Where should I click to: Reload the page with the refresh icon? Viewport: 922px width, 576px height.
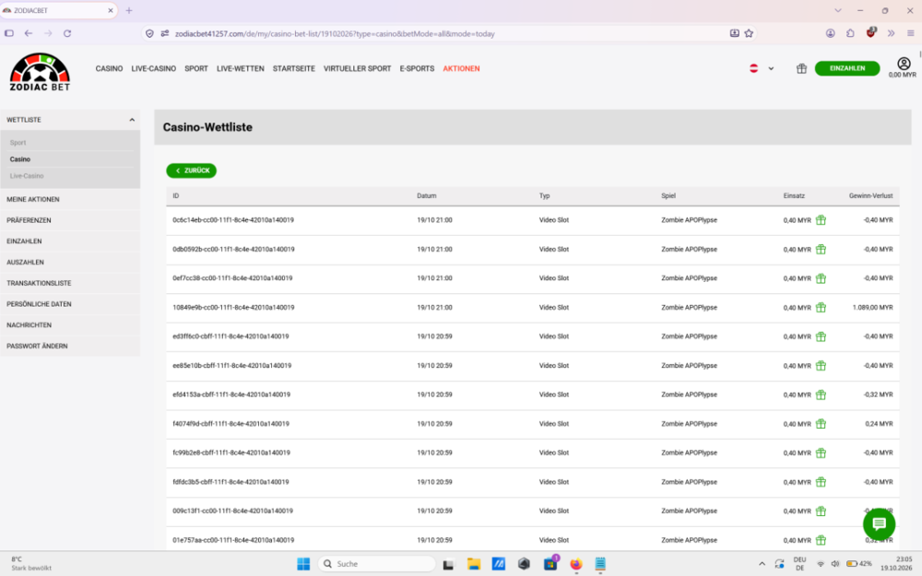coord(67,33)
